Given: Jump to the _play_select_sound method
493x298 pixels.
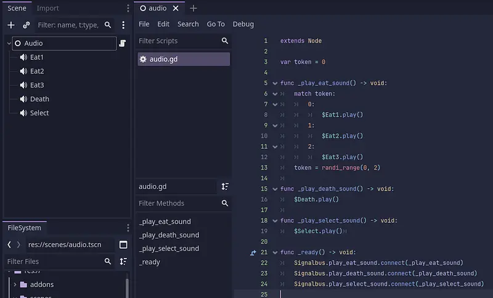Looking at the screenshot, I should [169, 249].
